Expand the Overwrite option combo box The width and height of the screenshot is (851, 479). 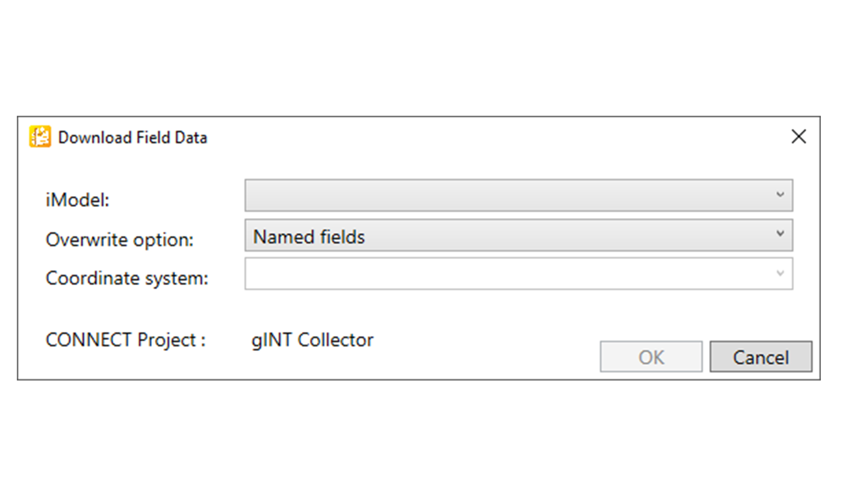[518, 236]
